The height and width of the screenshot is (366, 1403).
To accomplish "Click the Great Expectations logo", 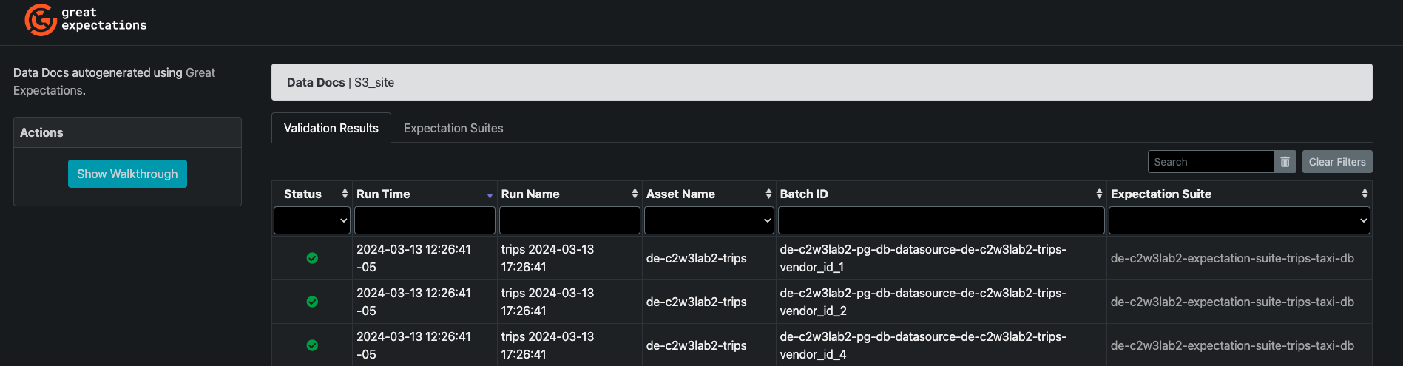I will [85, 20].
